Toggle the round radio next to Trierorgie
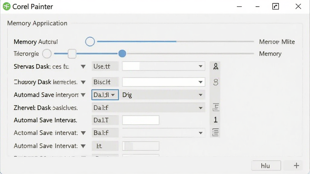 [47, 54]
